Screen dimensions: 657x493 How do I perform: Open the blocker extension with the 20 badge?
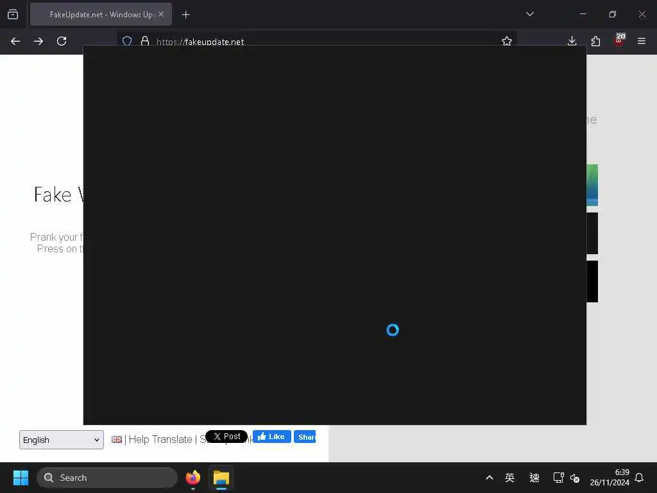(x=619, y=40)
